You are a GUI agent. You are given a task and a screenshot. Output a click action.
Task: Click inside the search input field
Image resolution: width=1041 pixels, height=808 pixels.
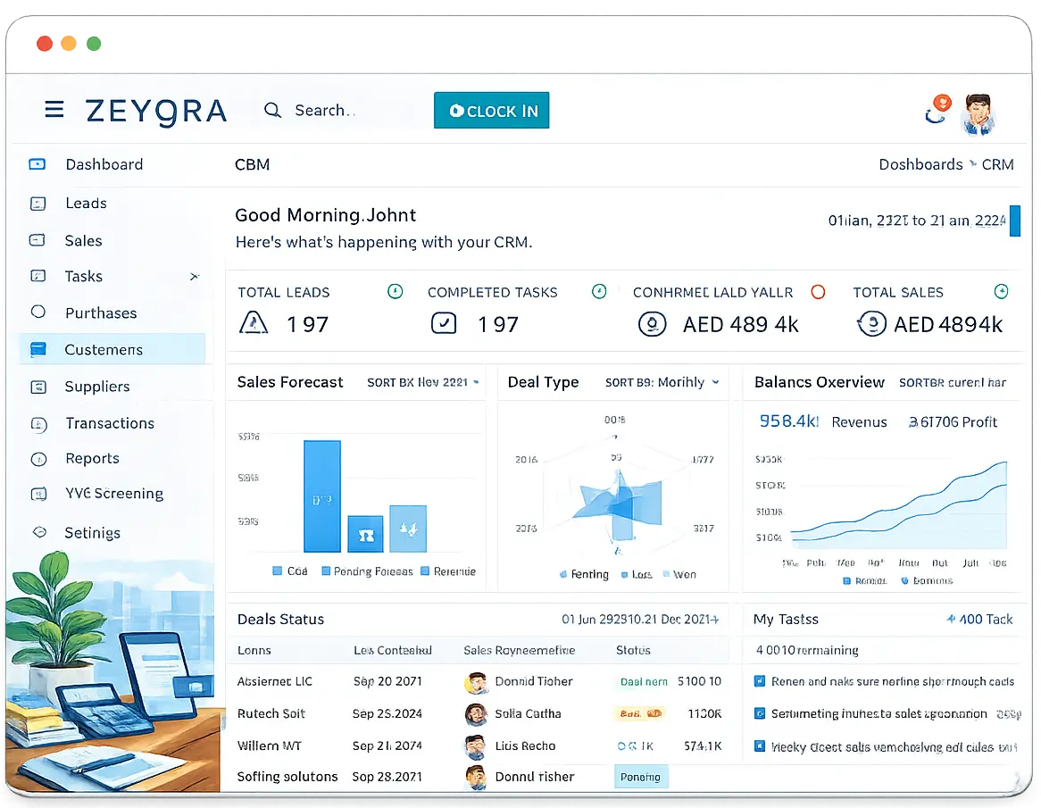tap(339, 110)
